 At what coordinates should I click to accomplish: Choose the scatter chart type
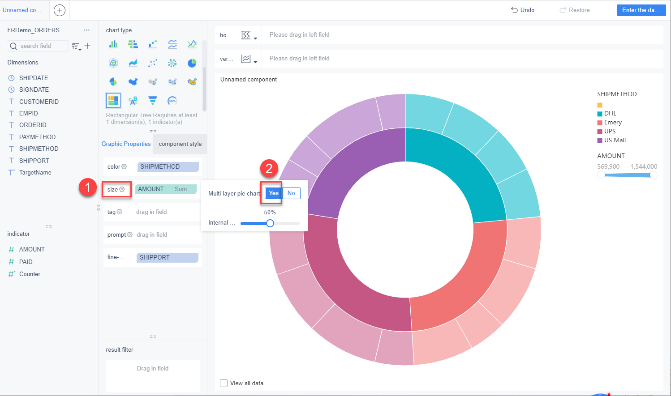tap(153, 63)
